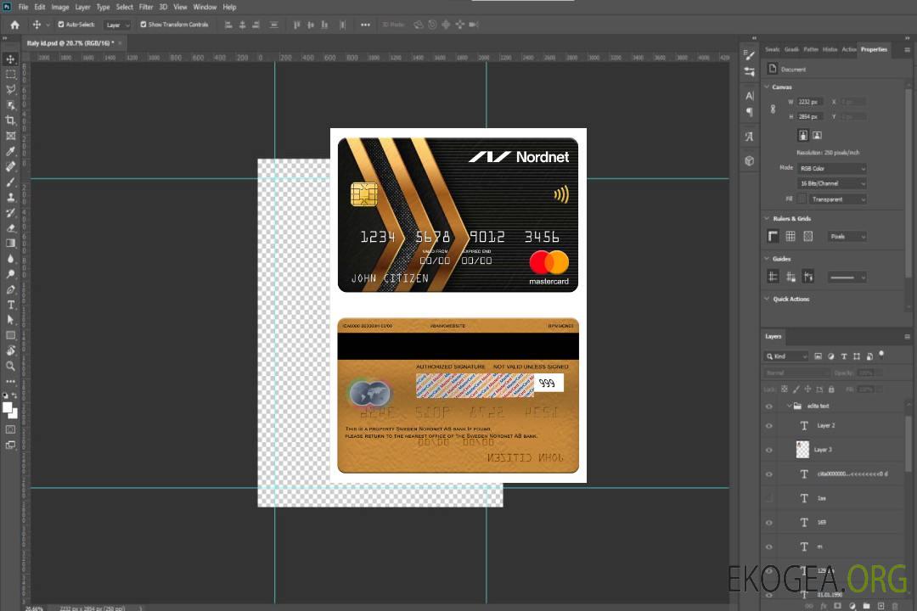This screenshot has width=917, height=611.
Task: Toggle grid icon in Rulers & Grids
Action: point(790,236)
